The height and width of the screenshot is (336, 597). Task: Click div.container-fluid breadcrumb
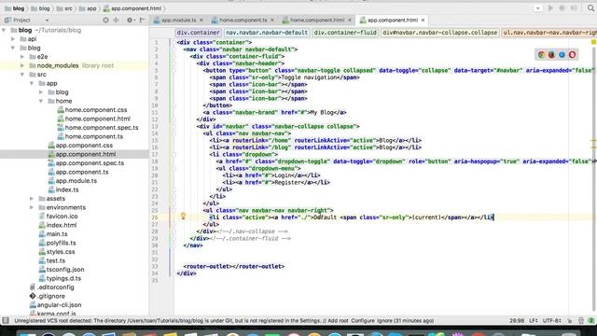[x=345, y=33]
